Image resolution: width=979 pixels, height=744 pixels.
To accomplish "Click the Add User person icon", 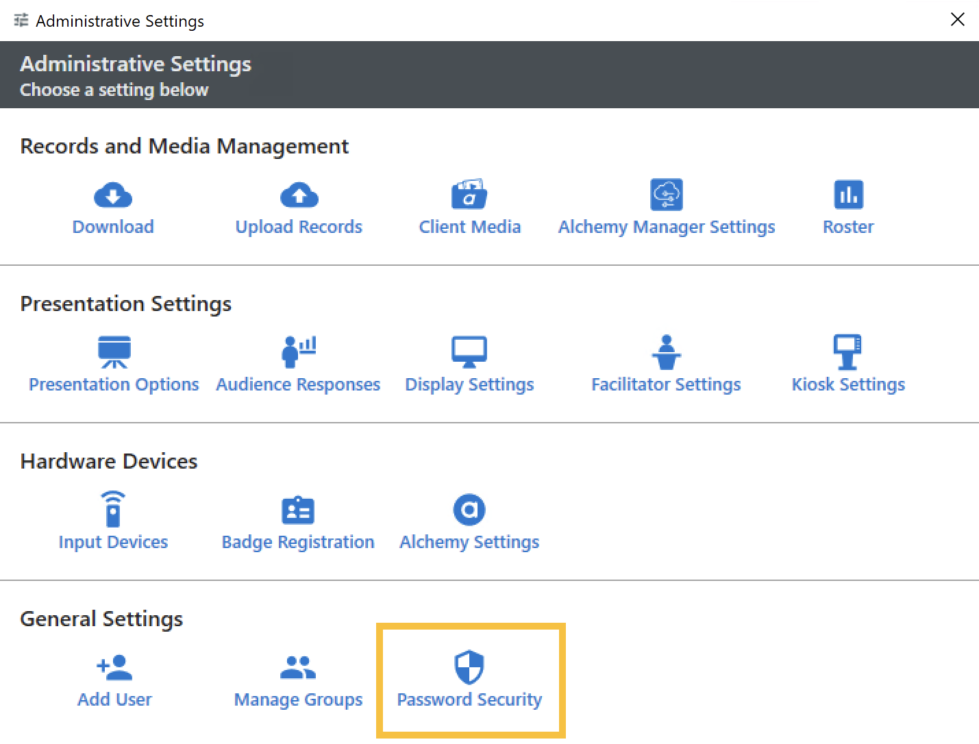I will [x=114, y=667].
